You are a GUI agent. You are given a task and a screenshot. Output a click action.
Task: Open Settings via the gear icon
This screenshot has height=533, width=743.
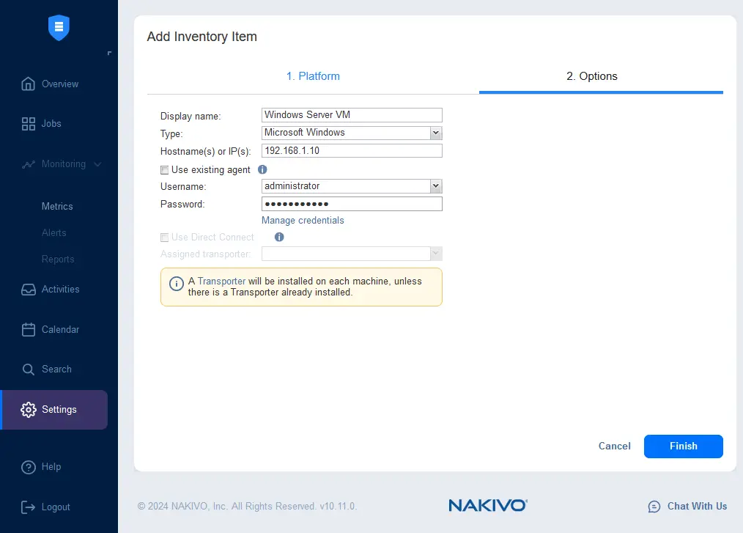[29, 410]
